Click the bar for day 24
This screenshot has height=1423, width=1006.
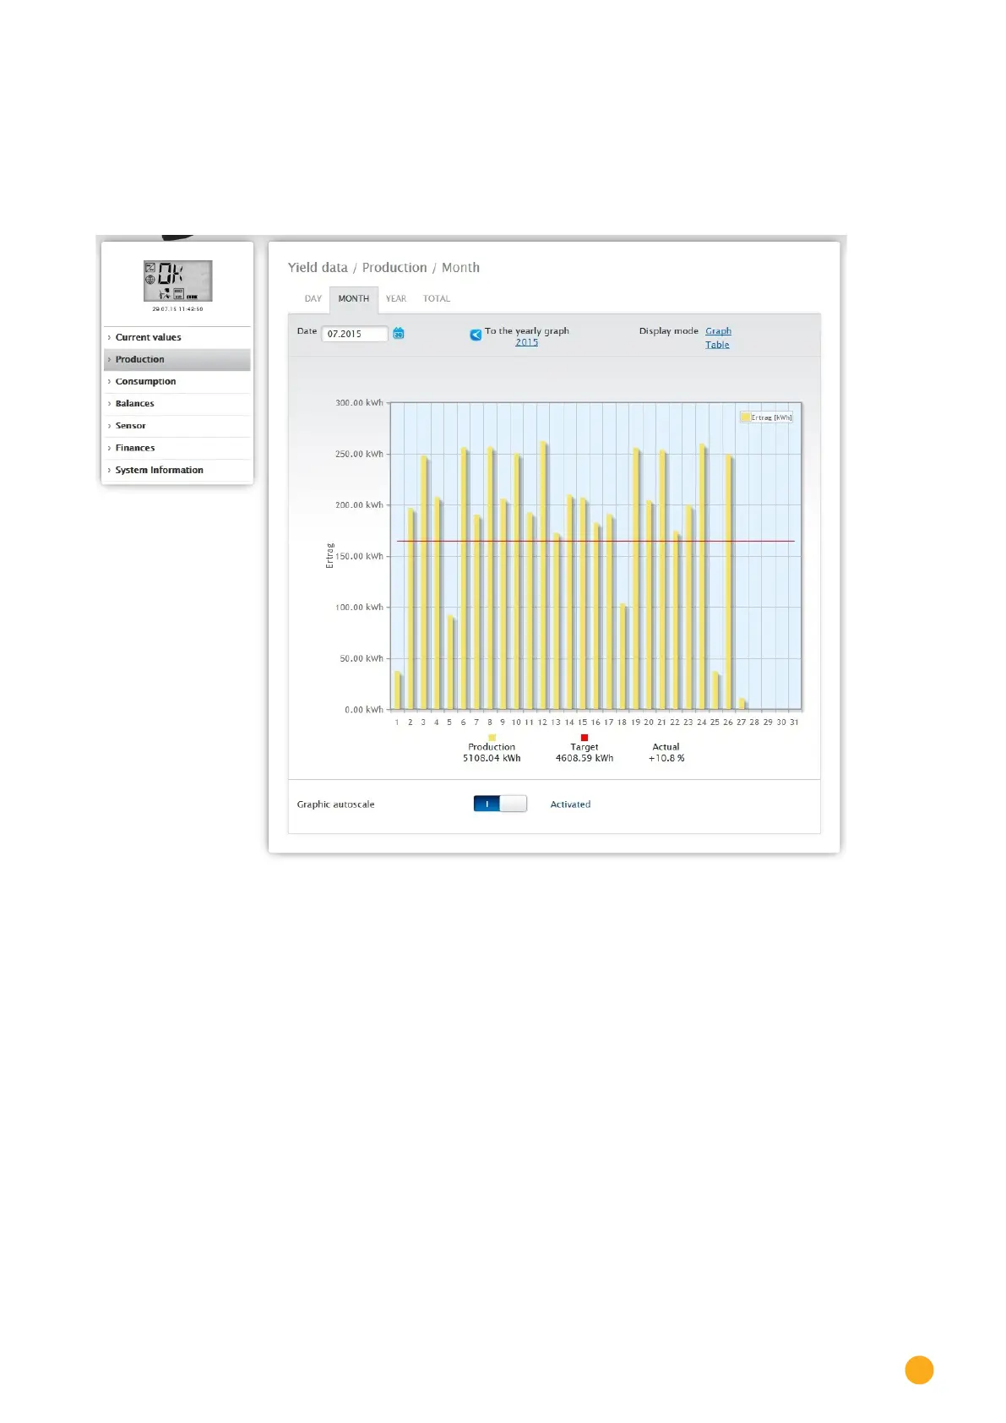pyautogui.click(x=702, y=576)
